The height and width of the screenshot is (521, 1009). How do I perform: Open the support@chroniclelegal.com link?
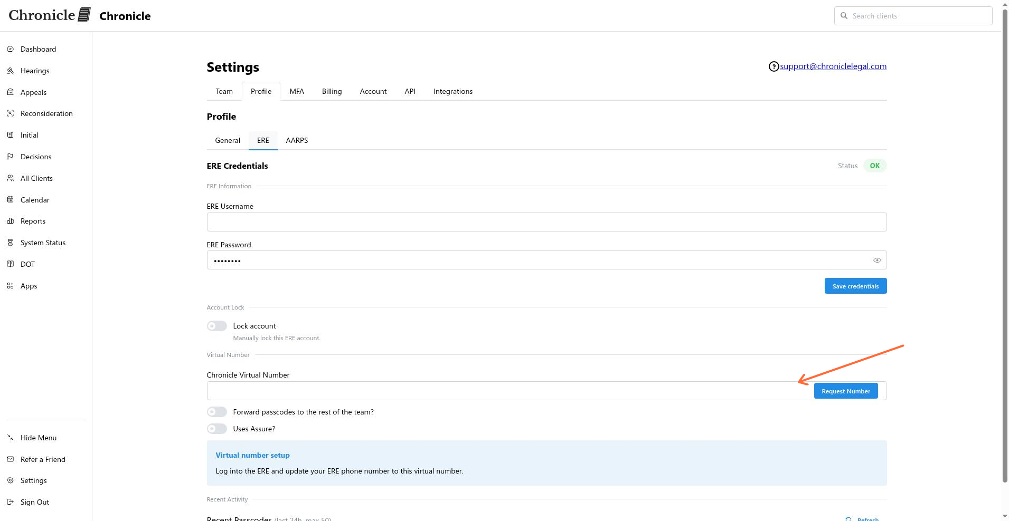(x=833, y=66)
